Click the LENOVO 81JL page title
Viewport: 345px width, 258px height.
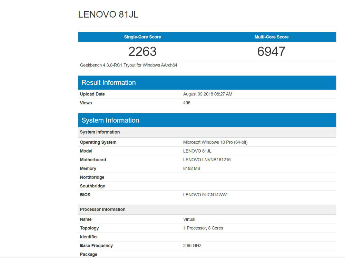(108, 14)
